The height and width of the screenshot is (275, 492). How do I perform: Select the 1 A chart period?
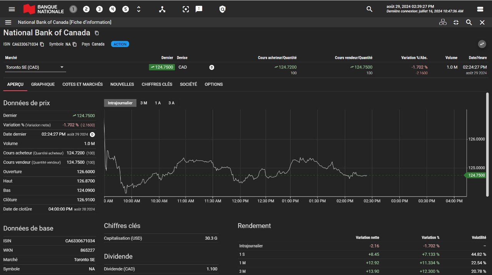coord(158,103)
